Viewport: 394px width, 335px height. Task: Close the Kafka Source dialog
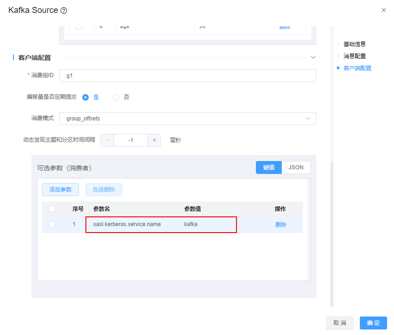pos(383,10)
